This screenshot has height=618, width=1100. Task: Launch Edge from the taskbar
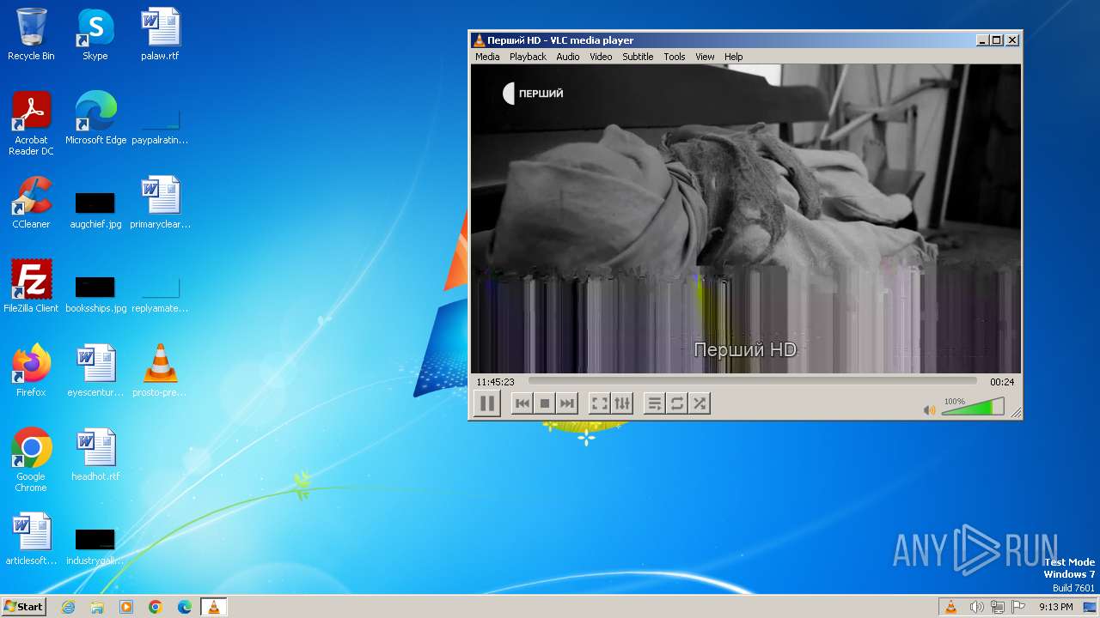click(x=185, y=607)
